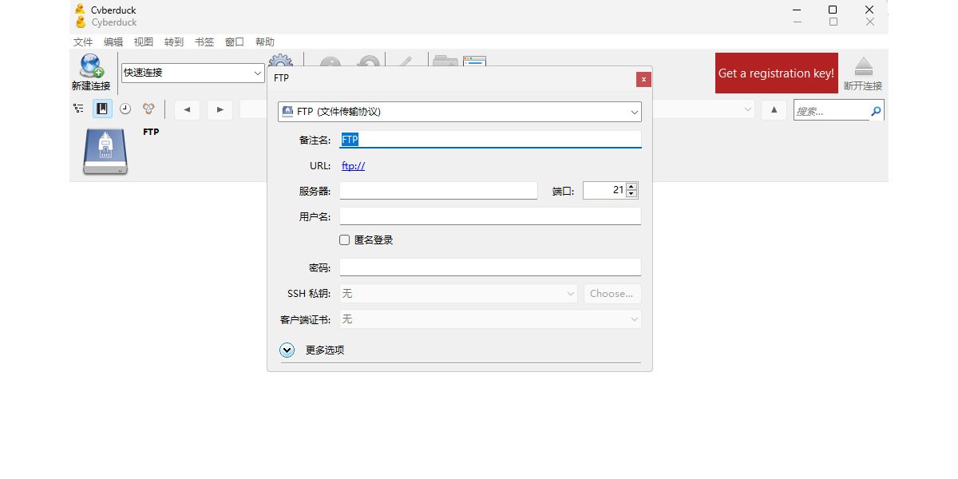
Task: Click the Cyberduck duck icon in title bar
Action: point(80,10)
